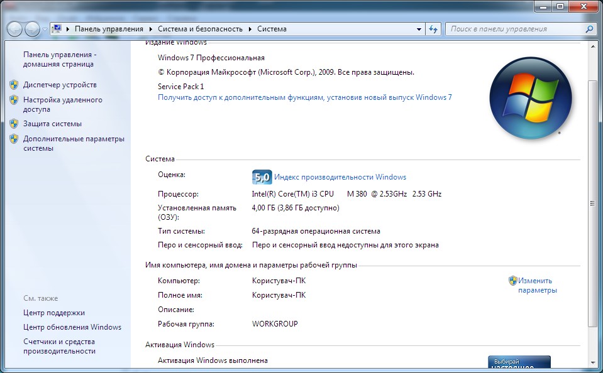Select Система и безопасность breadcrumb item

[x=200, y=29]
